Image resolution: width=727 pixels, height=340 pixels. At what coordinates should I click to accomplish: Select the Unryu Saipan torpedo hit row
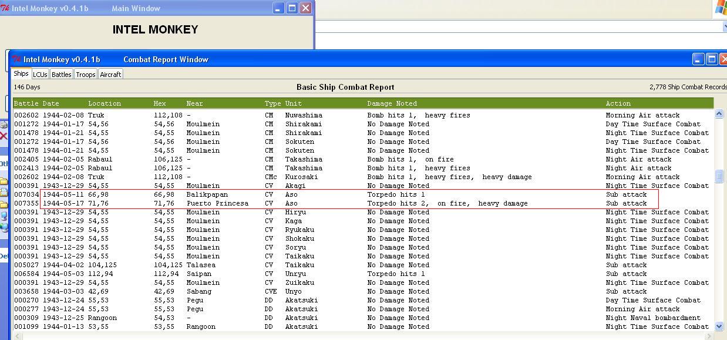(363, 274)
